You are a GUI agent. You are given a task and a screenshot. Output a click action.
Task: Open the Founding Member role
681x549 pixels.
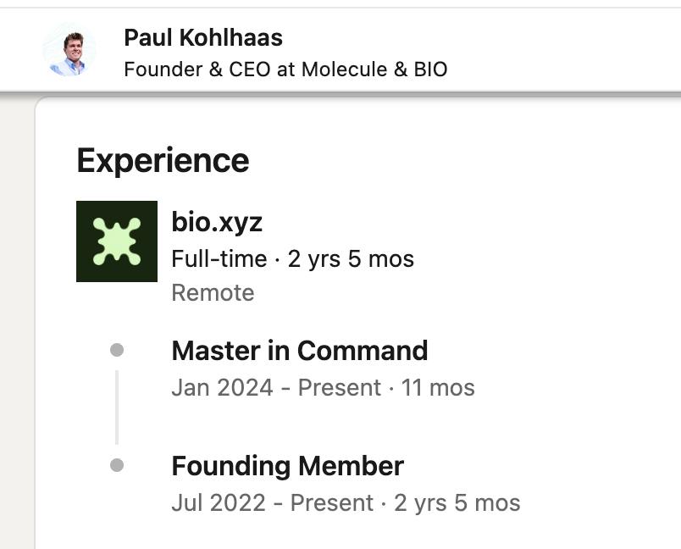pyautogui.click(x=287, y=466)
